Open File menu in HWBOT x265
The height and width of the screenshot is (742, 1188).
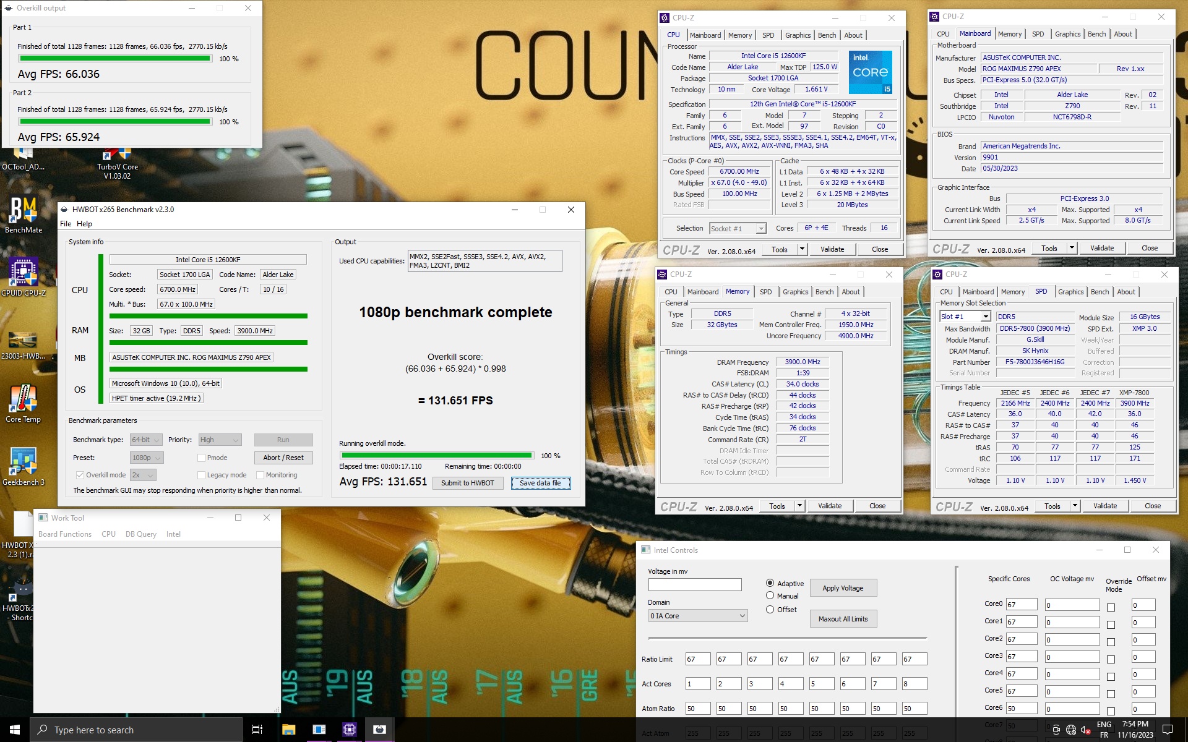click(66, 224)
